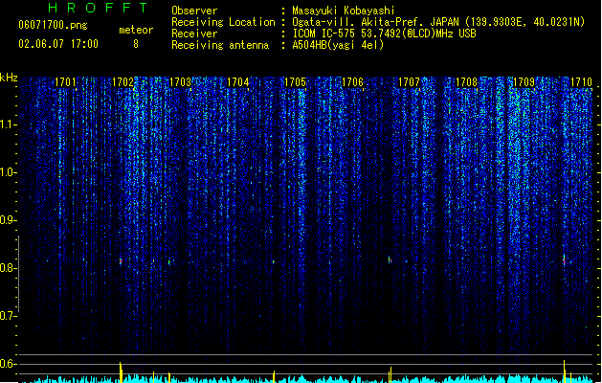Click the red meteor echo just before 1702
Viewport: 602px width, 383px height.
(121, 261)
